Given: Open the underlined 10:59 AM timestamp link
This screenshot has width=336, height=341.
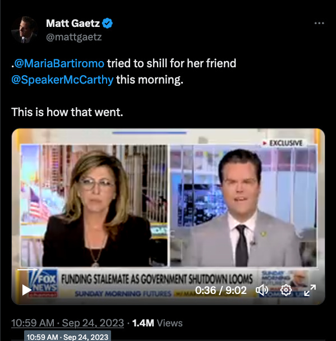Looking at the screenshot, I should pyautogui.click(x=67, y=323).
